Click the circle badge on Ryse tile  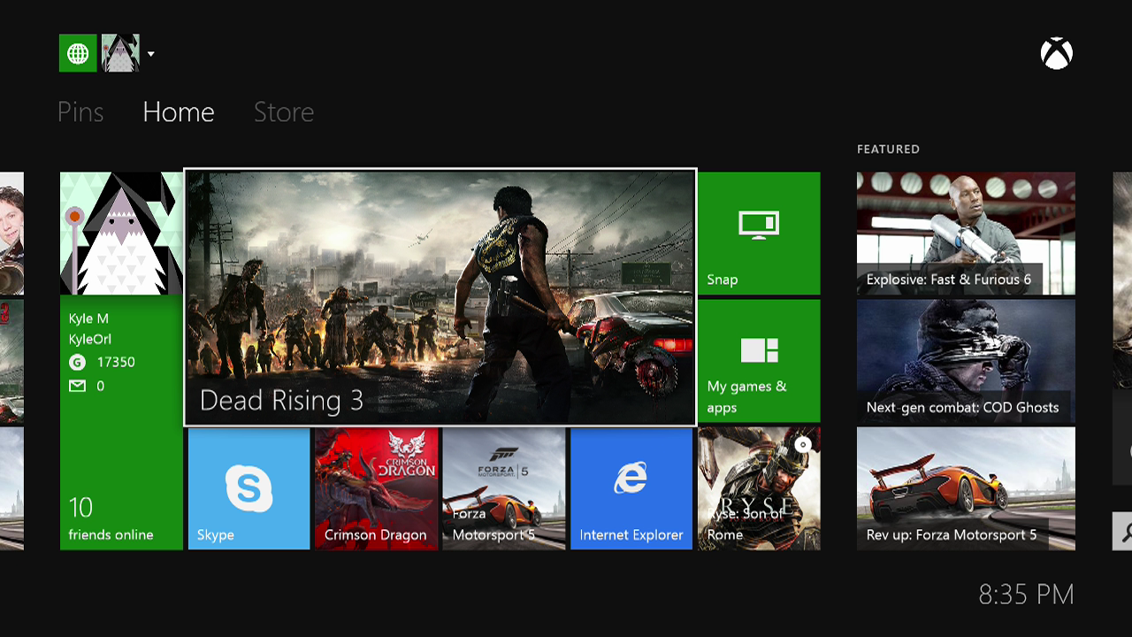coord(803,446)
